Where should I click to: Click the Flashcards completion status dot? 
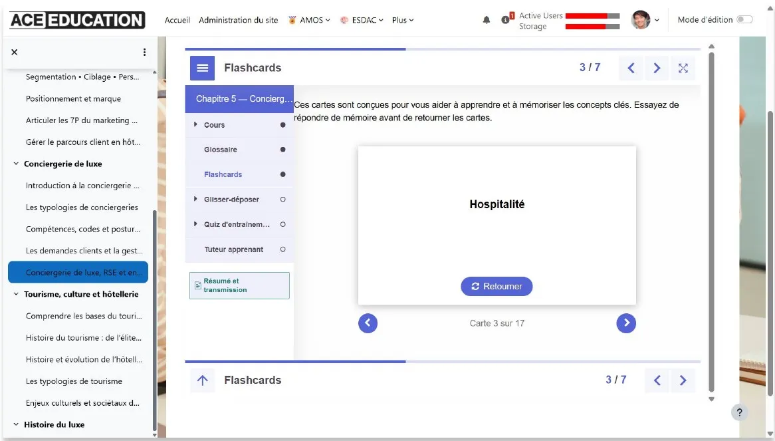pyautogui.click(x=282, y=174)
